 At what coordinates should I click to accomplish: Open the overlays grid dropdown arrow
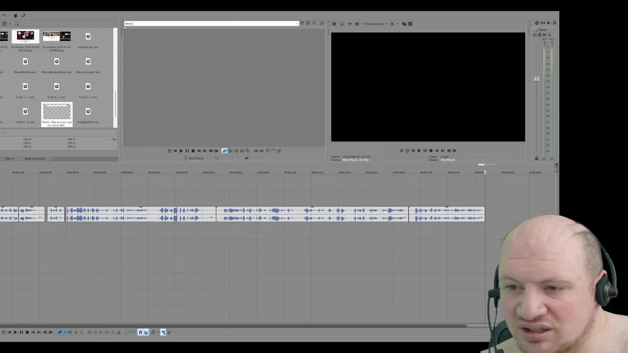point(397,24)
